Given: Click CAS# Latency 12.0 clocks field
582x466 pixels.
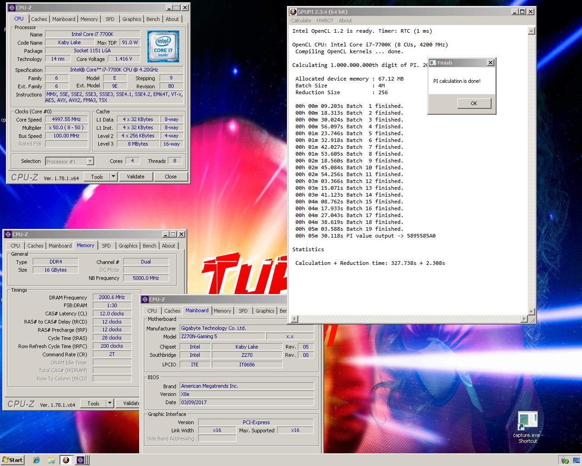Looking at the screenshot, I should point(112,314).
